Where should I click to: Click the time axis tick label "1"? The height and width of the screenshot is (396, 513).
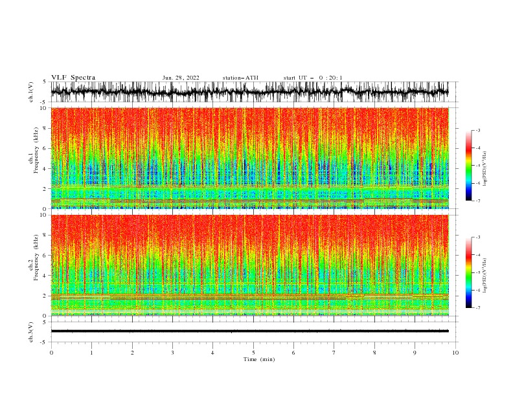pyautogui.click(x=91, y=353)
